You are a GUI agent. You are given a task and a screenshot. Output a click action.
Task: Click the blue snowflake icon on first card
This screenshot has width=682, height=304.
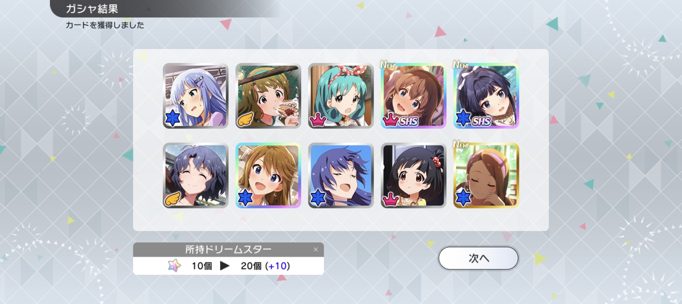173,118
